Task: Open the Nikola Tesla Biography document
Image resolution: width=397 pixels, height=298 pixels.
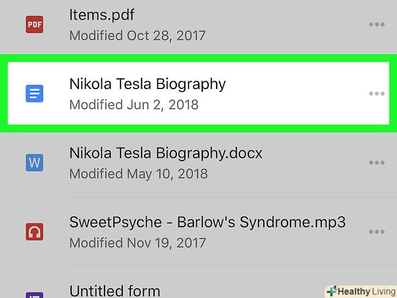Action: (147, 84)
